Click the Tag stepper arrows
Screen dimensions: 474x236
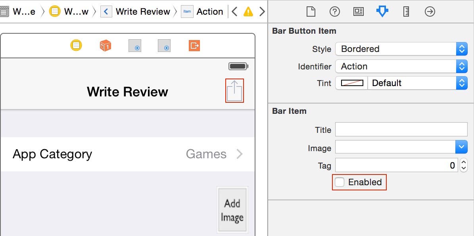pos(463,165)
